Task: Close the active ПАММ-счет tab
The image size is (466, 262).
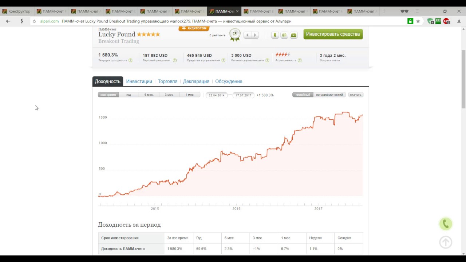Action: [x=237, y=11]
